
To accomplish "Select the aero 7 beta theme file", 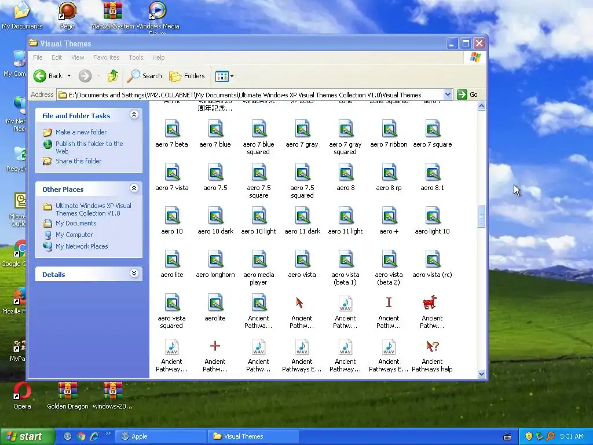I will click(171, 134).
